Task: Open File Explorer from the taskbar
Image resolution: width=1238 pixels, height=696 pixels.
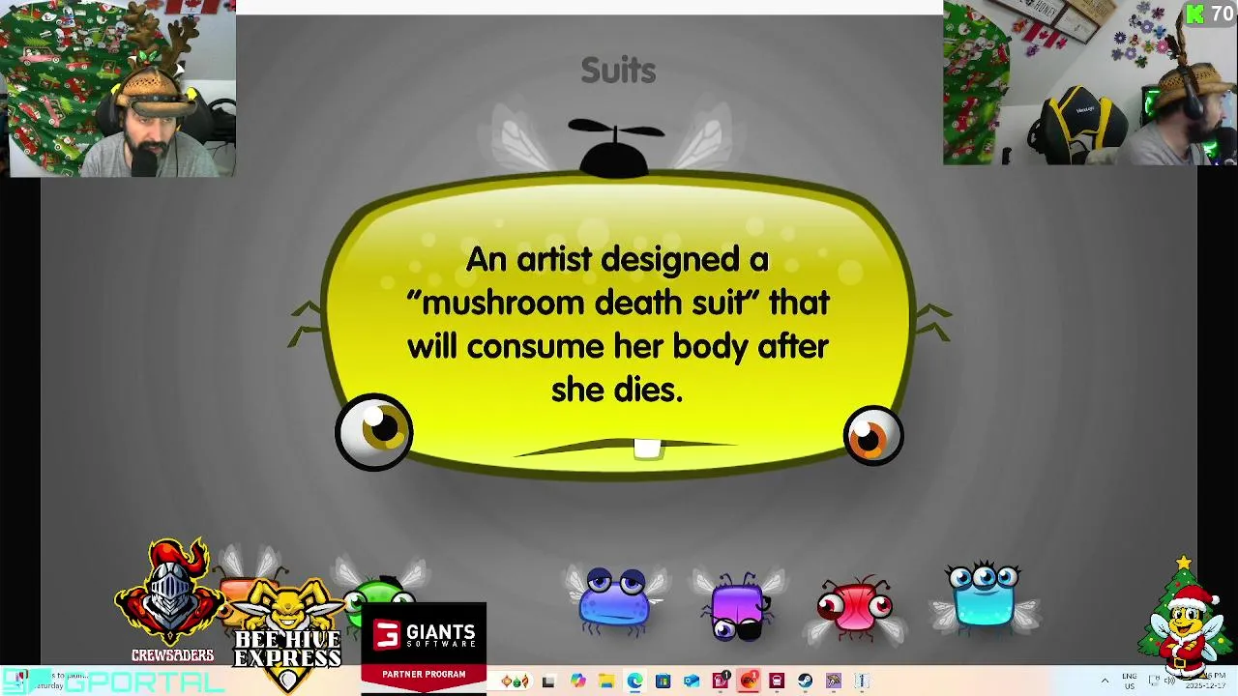Action: pos(606,681)
